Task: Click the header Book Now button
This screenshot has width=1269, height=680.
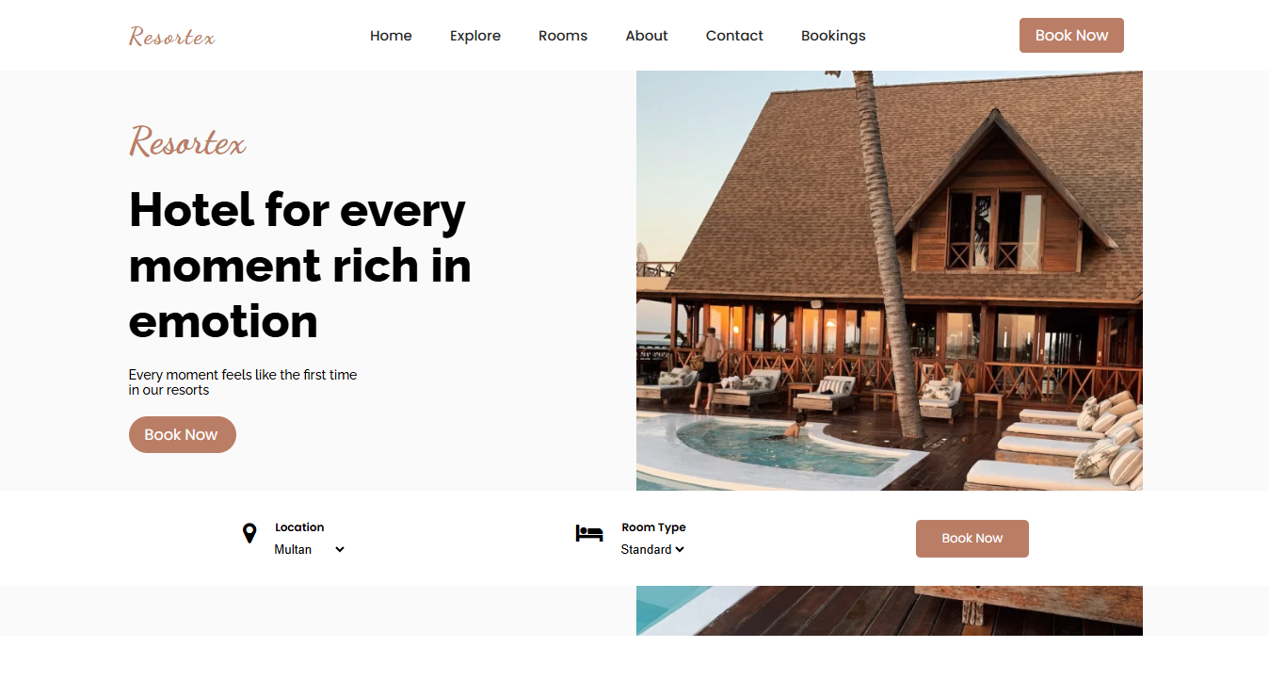Action: pyautogui.click(x=1071, y=36)
